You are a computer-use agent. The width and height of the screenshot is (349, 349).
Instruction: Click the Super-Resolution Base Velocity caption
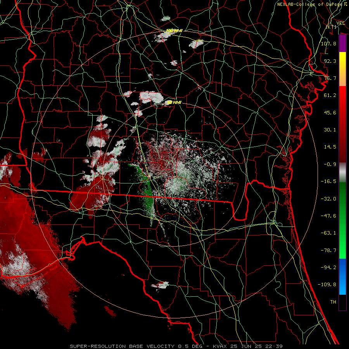176,346
